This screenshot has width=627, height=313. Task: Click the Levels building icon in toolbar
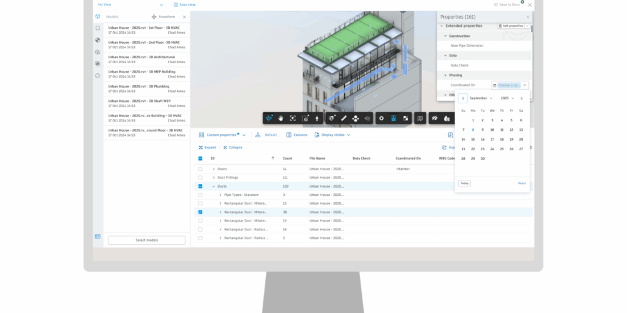pos(446,118)
